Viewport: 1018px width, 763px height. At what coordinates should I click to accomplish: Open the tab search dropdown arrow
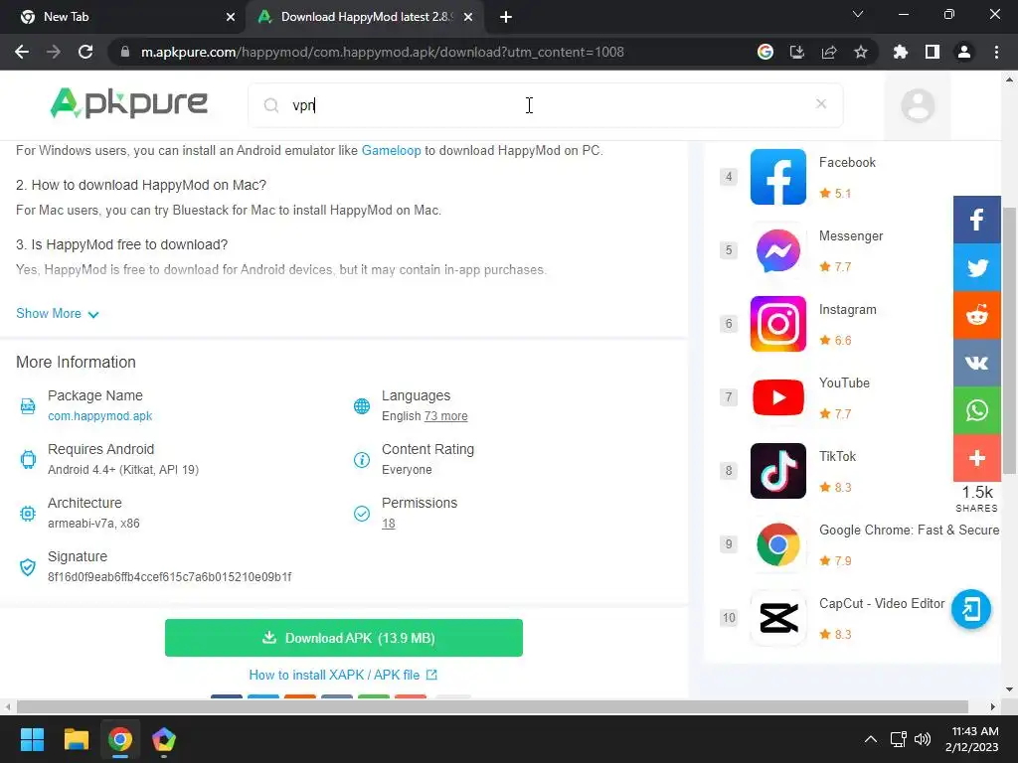click(858, 14)
